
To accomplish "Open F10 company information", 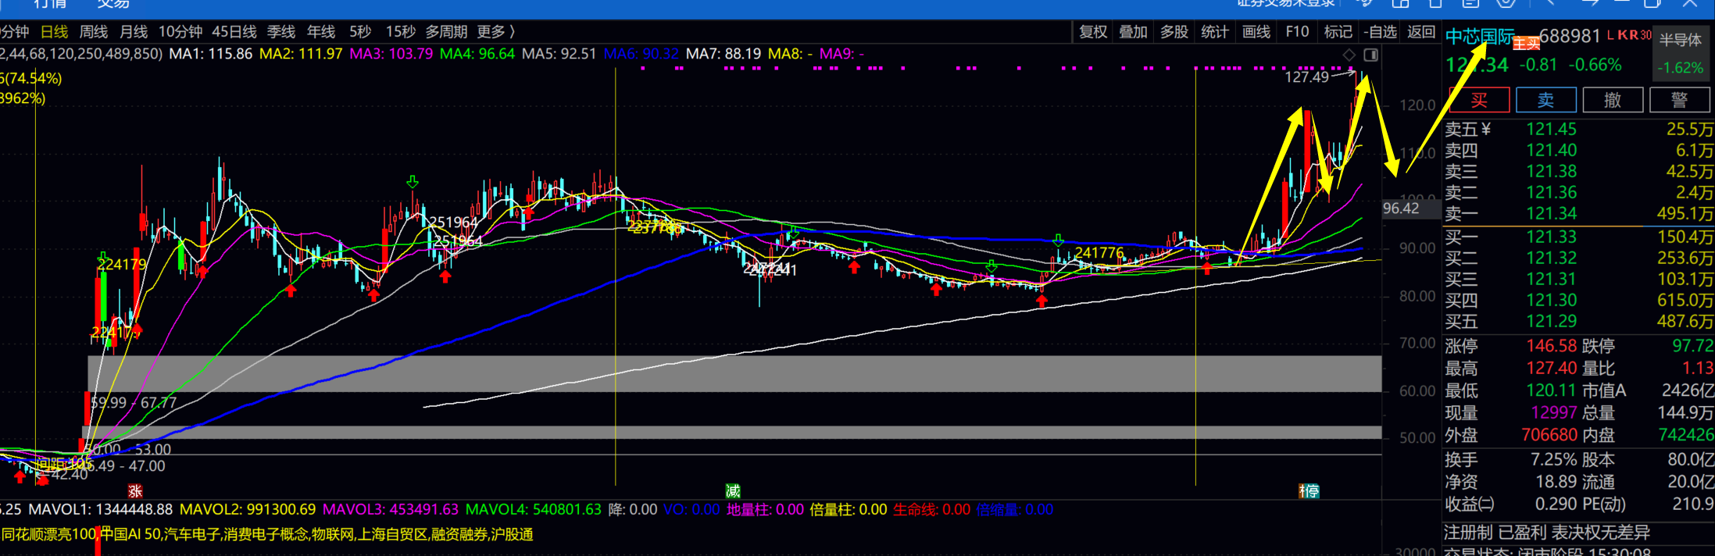I will tap(1297, 32).
